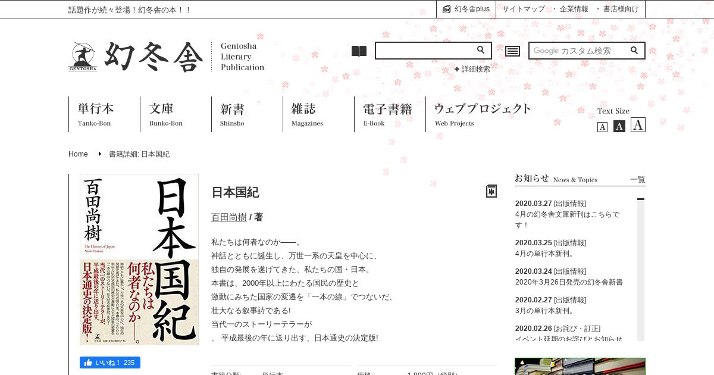Submit book search with magnifier icon
Viewport: 714px width, 375px height.
(x=481, y=50)
